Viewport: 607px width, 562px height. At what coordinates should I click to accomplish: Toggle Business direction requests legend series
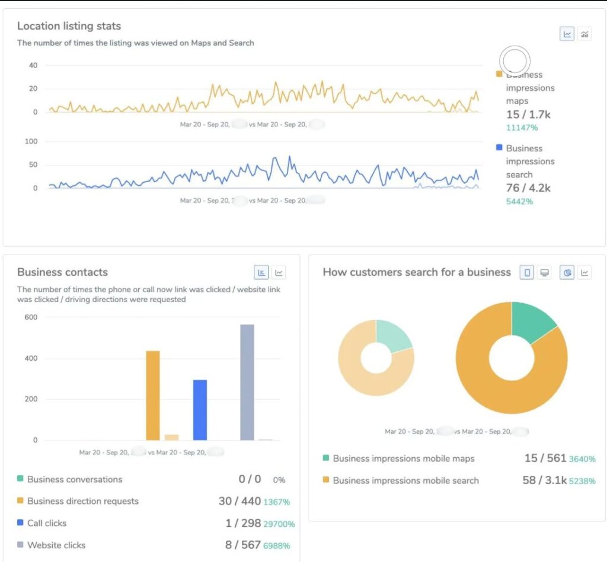coord(82,501)
